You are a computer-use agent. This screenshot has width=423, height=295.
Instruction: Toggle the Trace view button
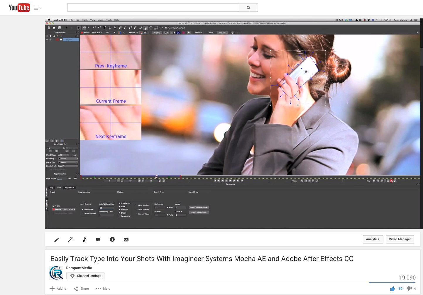[x=211, y=33]
